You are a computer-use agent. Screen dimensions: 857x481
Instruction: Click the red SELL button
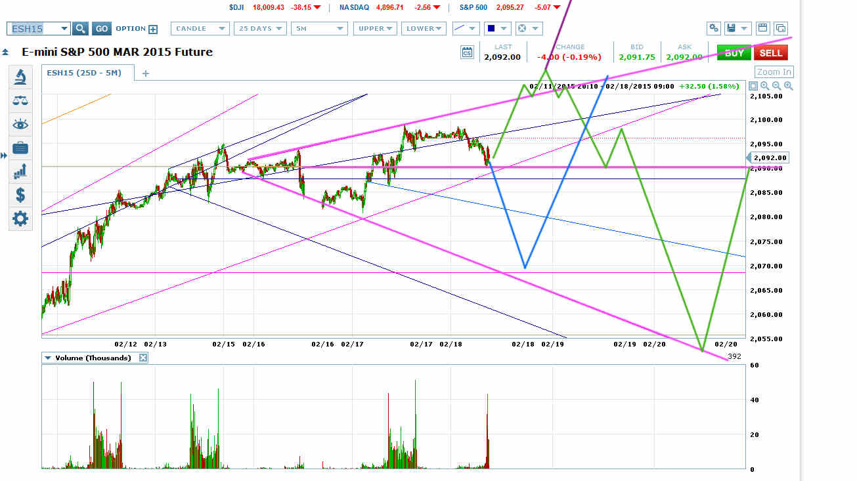click(x=770, y=52)
